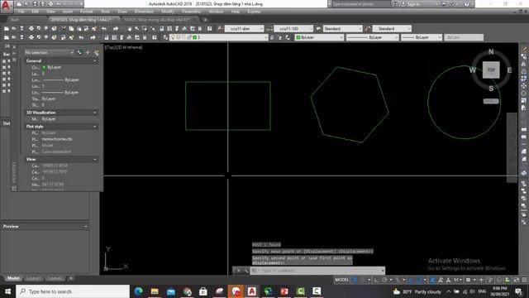Click the Layer Previous icon

[280, 37]
